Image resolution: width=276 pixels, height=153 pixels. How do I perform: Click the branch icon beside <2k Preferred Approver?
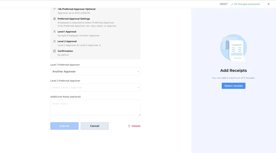[x=54, y=9]
